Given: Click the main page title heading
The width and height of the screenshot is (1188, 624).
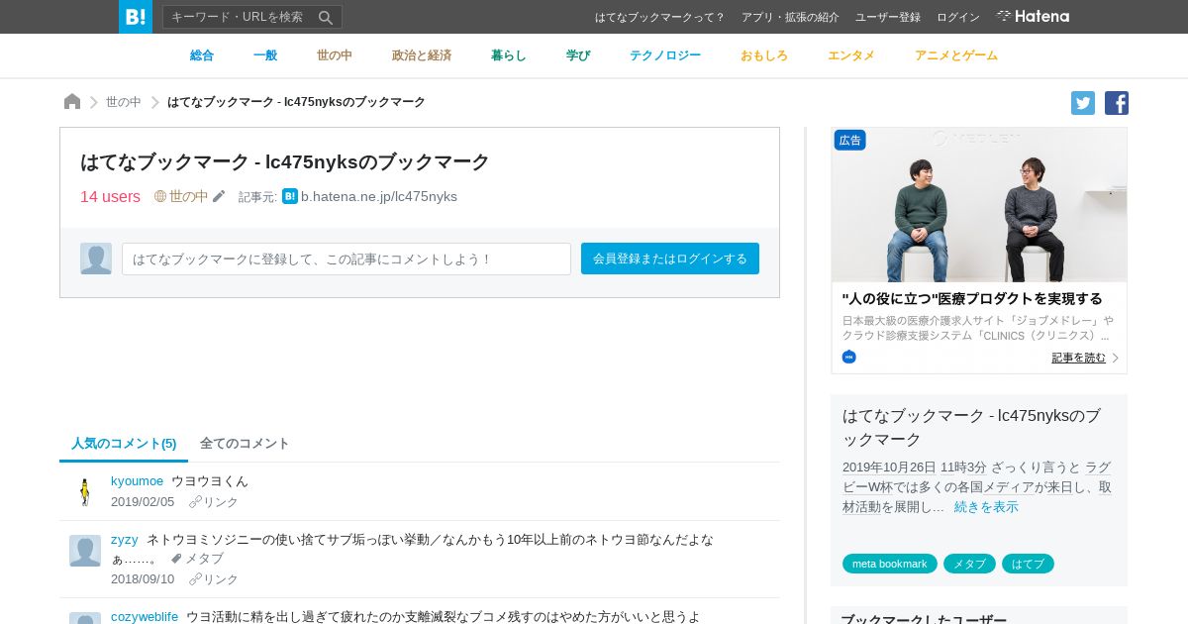Looking at the screenshot, I should click(x=285, y=161).
